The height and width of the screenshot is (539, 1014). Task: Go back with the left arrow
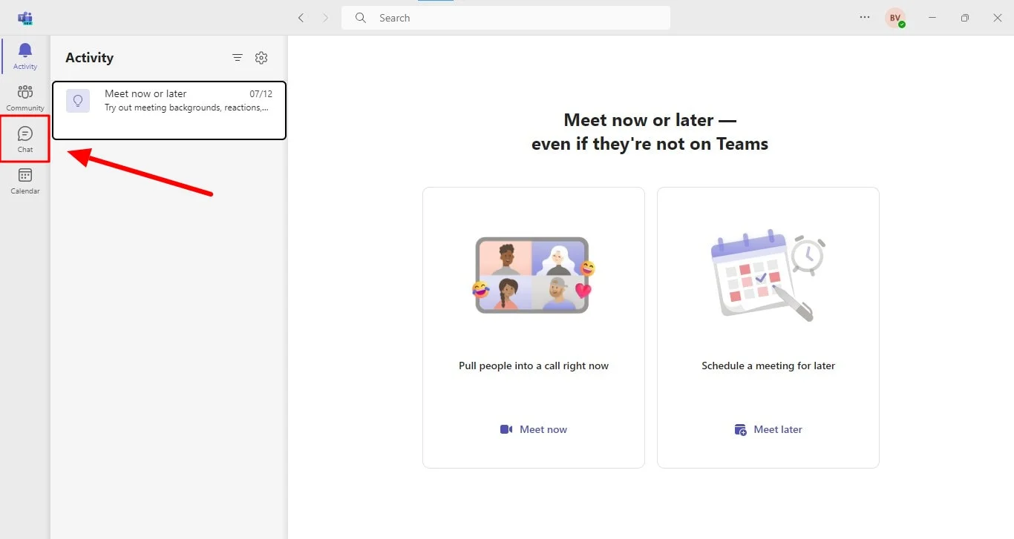point(301,18)
